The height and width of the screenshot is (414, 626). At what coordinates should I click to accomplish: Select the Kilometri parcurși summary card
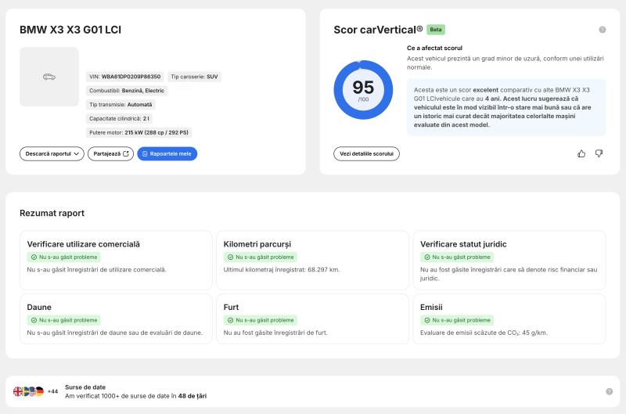(312, 260)
